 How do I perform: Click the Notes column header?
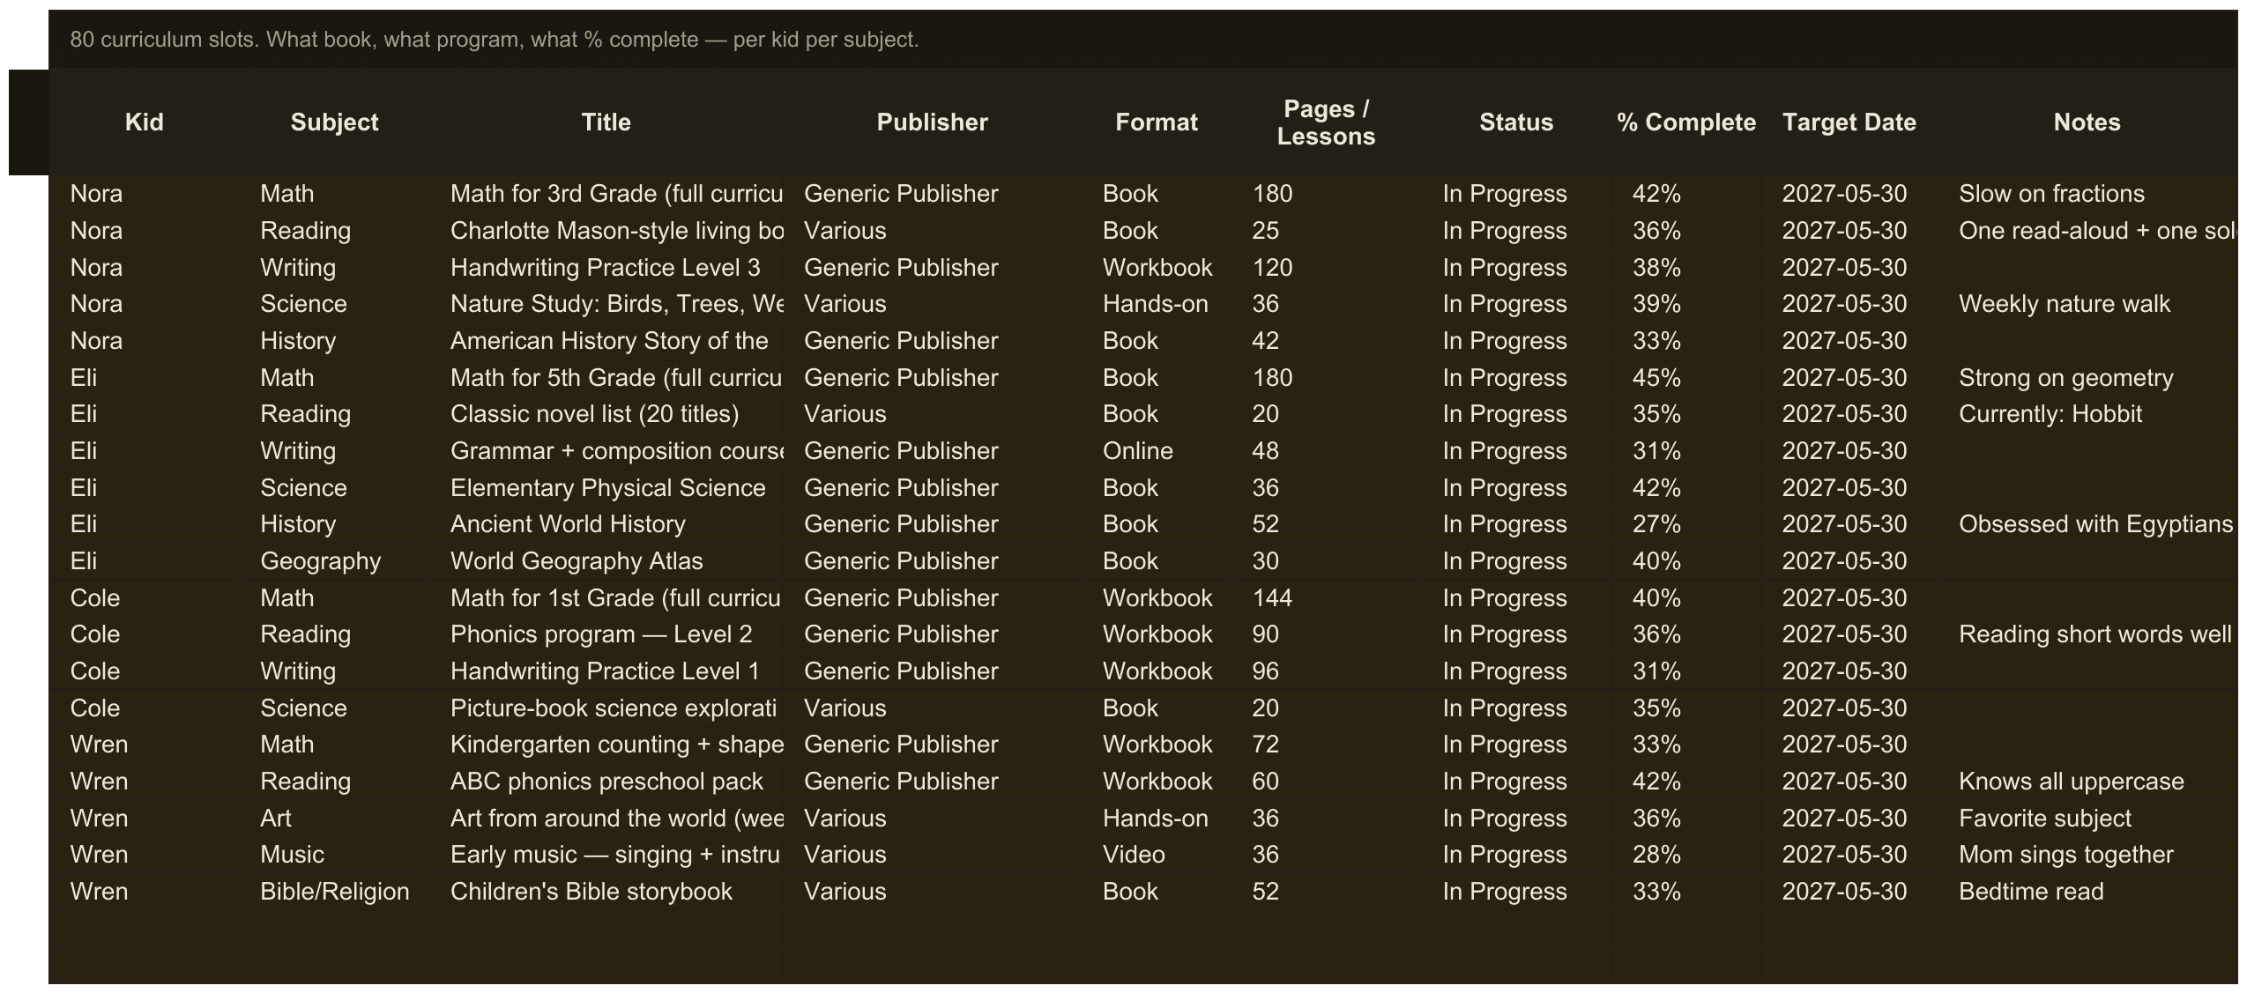pos(2087,122)
